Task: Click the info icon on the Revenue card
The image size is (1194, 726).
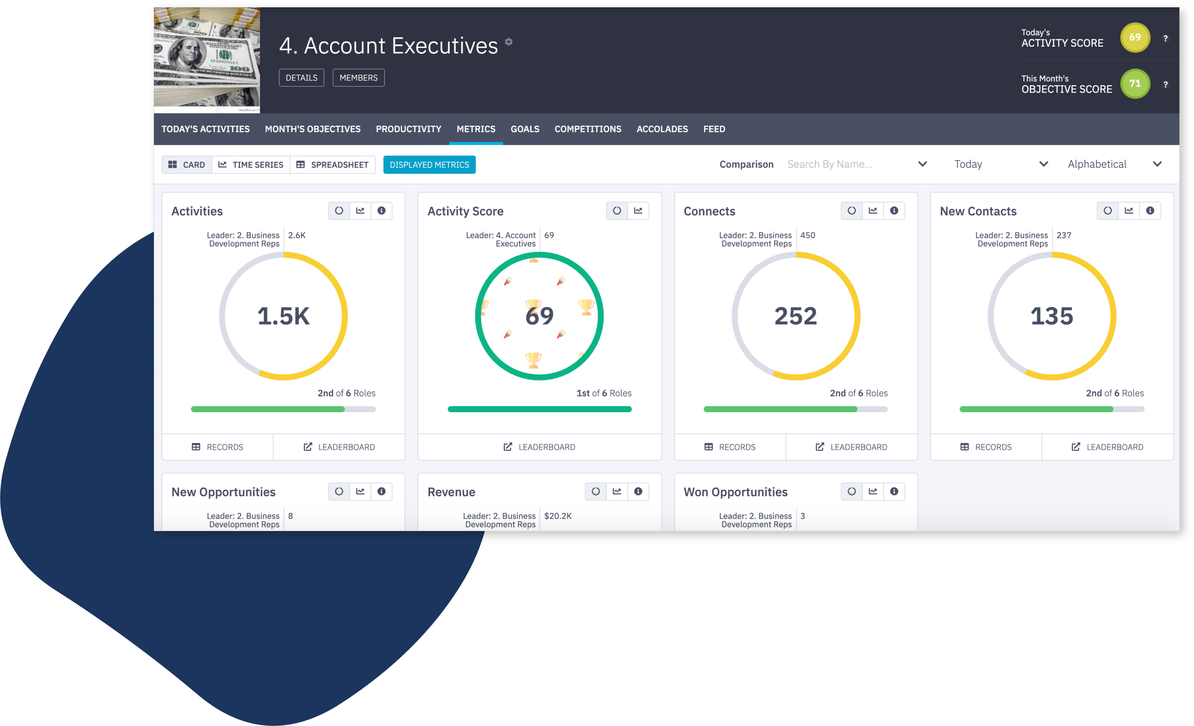Action: 639,491
